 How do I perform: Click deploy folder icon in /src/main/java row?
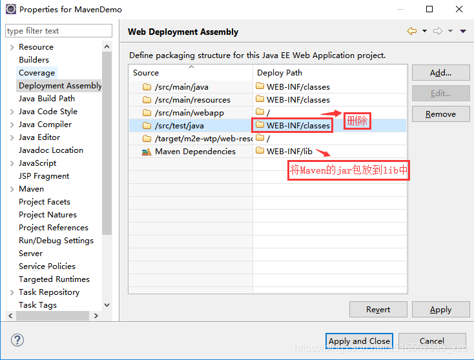(x=260, y=86)
